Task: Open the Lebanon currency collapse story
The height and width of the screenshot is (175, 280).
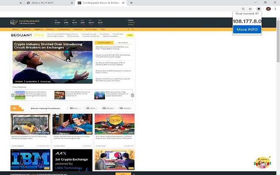Action: 110,64
